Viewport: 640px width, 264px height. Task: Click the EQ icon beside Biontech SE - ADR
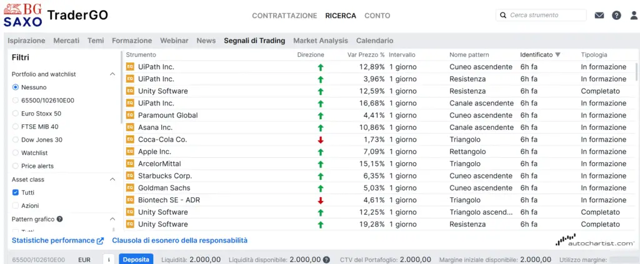130,200
